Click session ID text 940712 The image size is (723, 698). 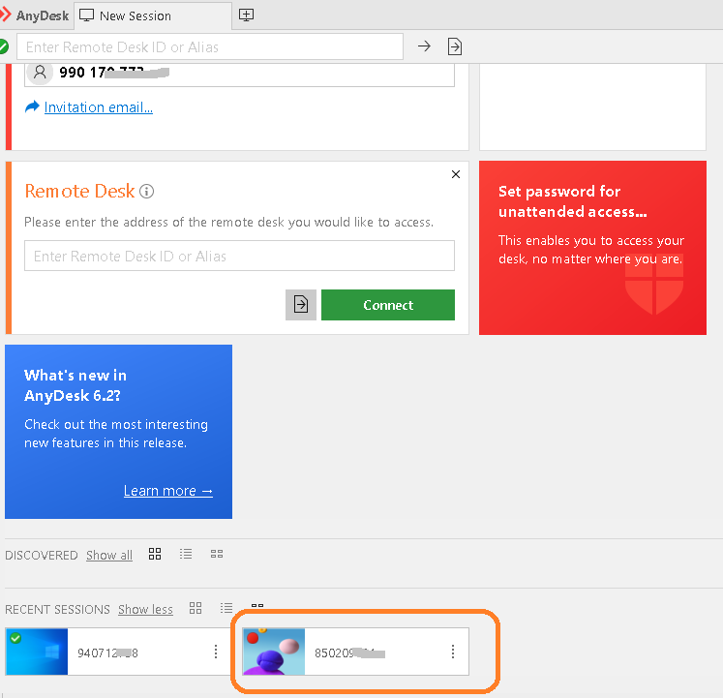point(107,652)
